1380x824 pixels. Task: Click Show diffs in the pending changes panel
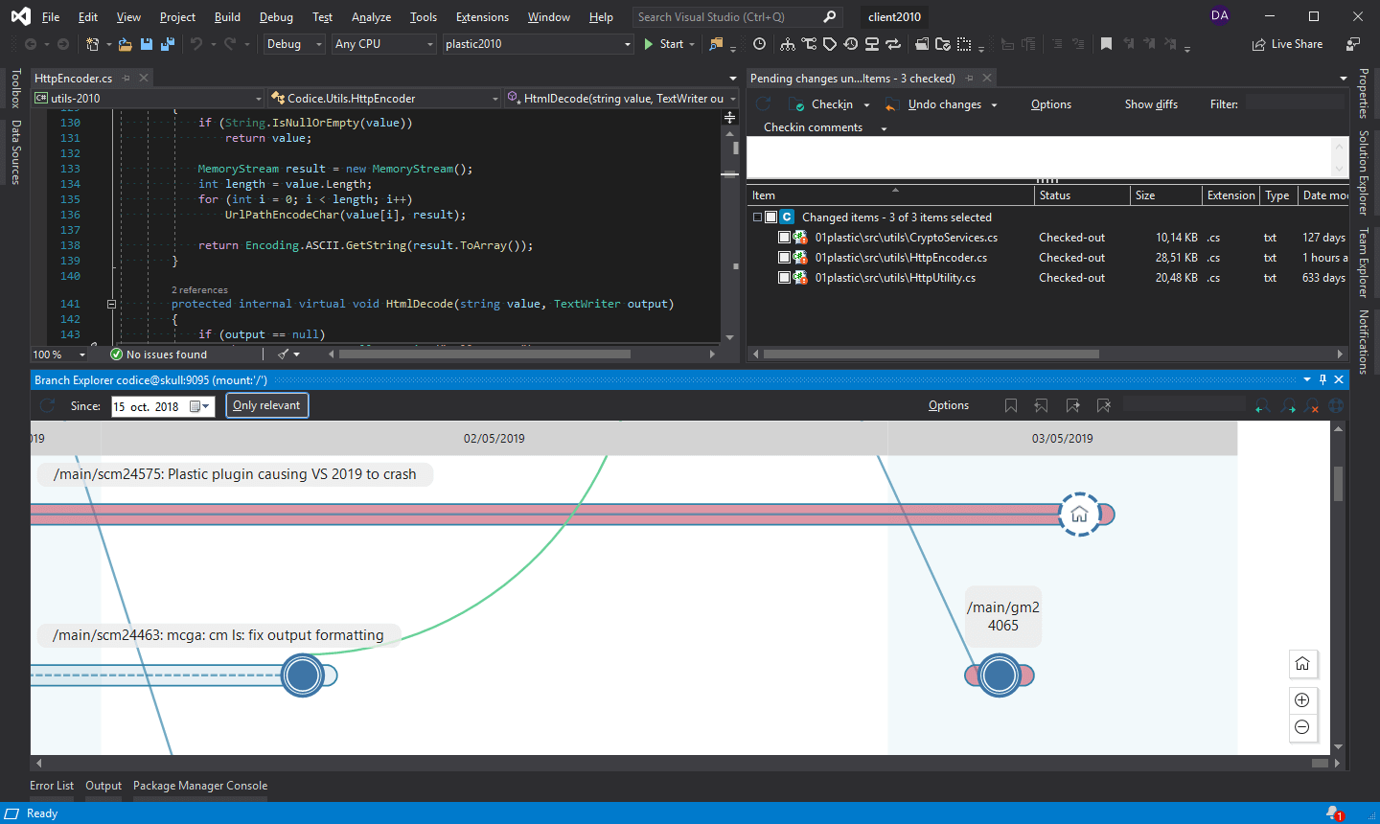[1150, 103]
